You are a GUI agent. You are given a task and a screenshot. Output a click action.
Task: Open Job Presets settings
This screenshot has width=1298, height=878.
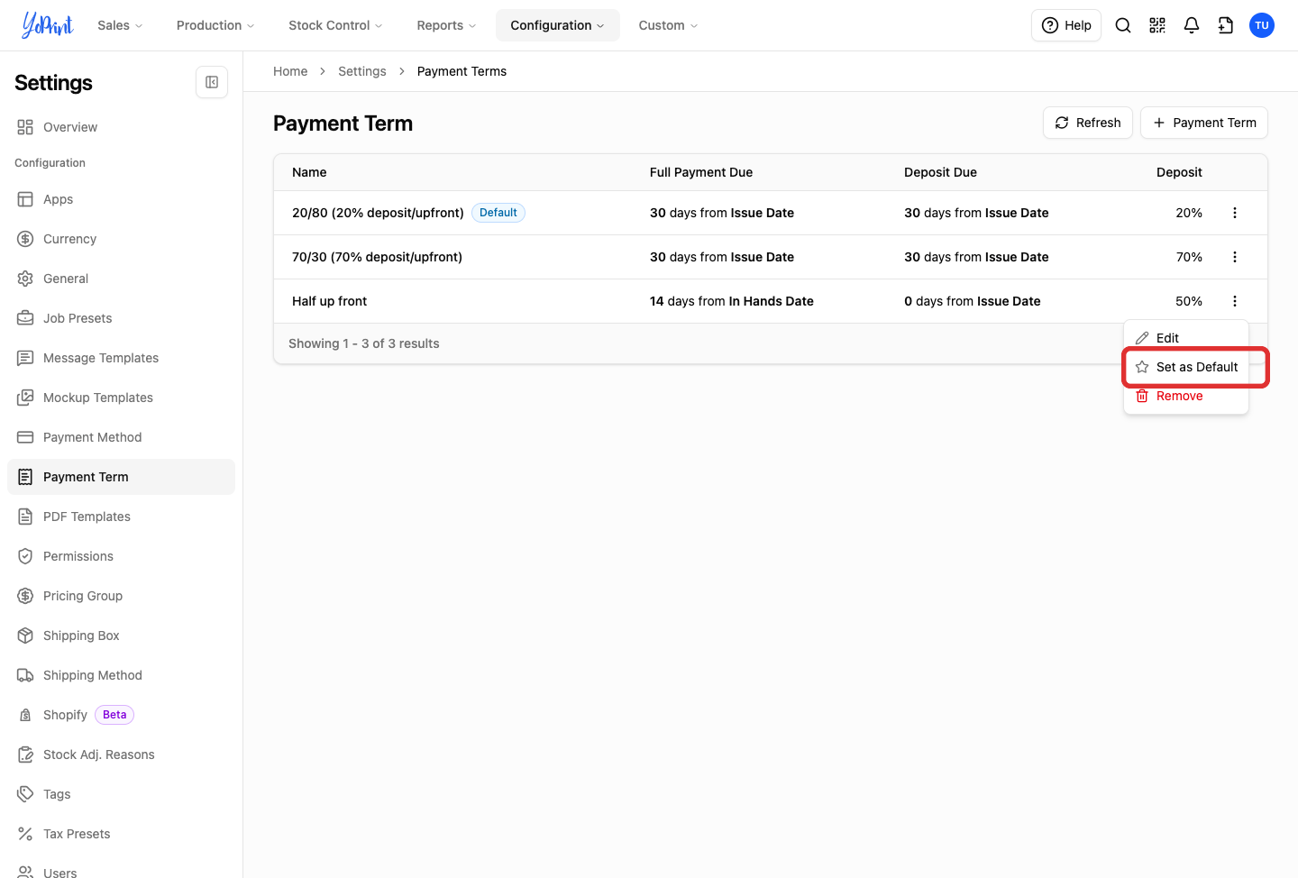pos(121,318)
